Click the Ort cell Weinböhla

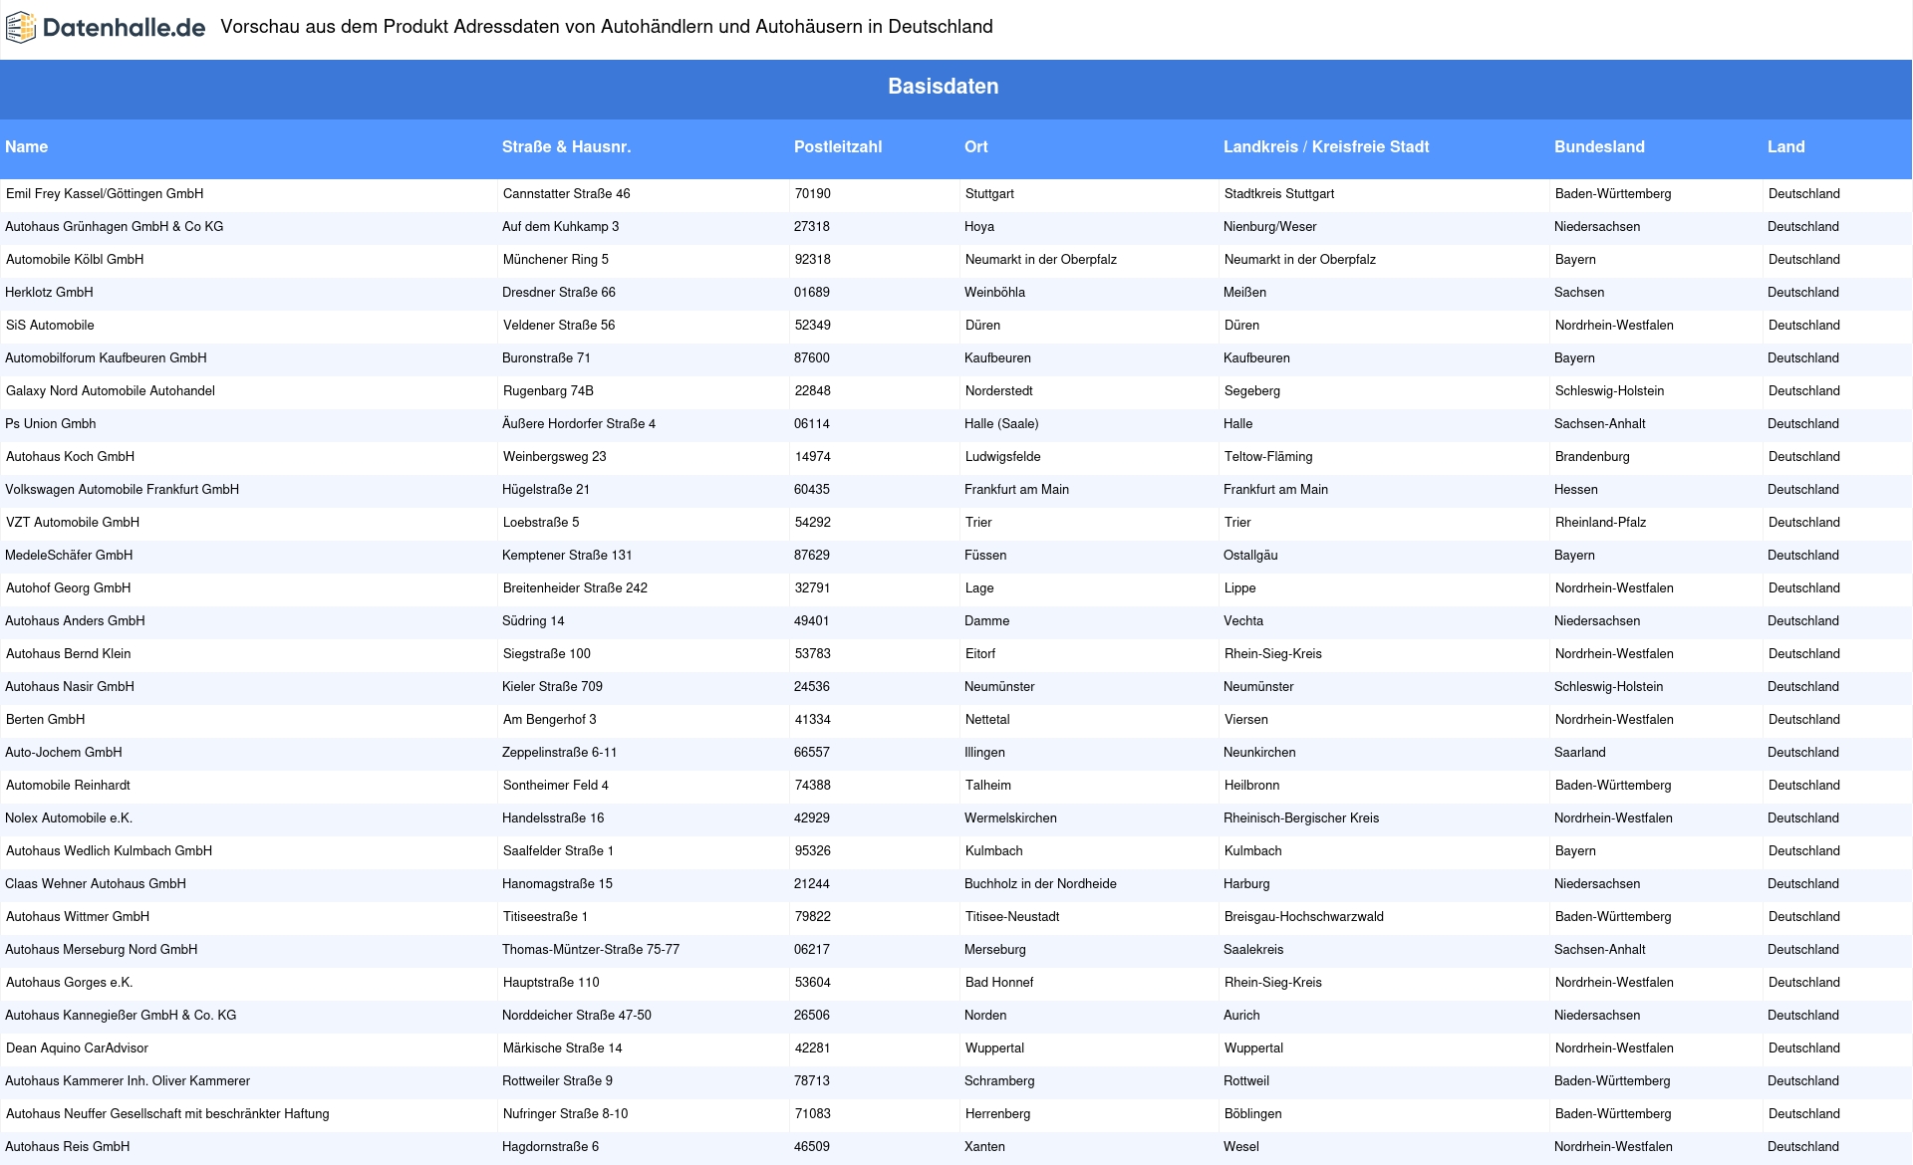994,293
